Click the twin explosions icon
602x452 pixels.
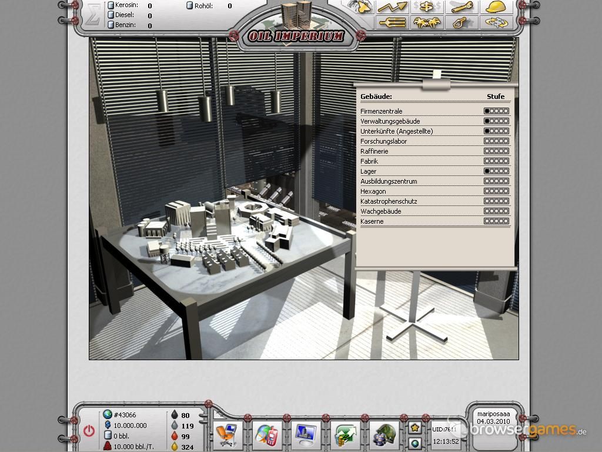[427, 23]
